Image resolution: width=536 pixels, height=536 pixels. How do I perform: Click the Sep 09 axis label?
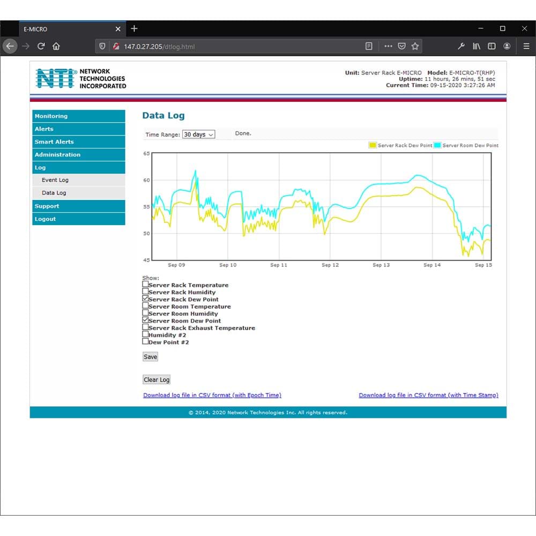click(176, 265)
